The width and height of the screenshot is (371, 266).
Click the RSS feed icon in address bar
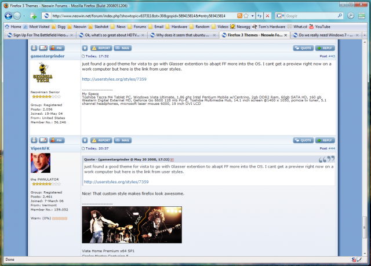point(239,16)
